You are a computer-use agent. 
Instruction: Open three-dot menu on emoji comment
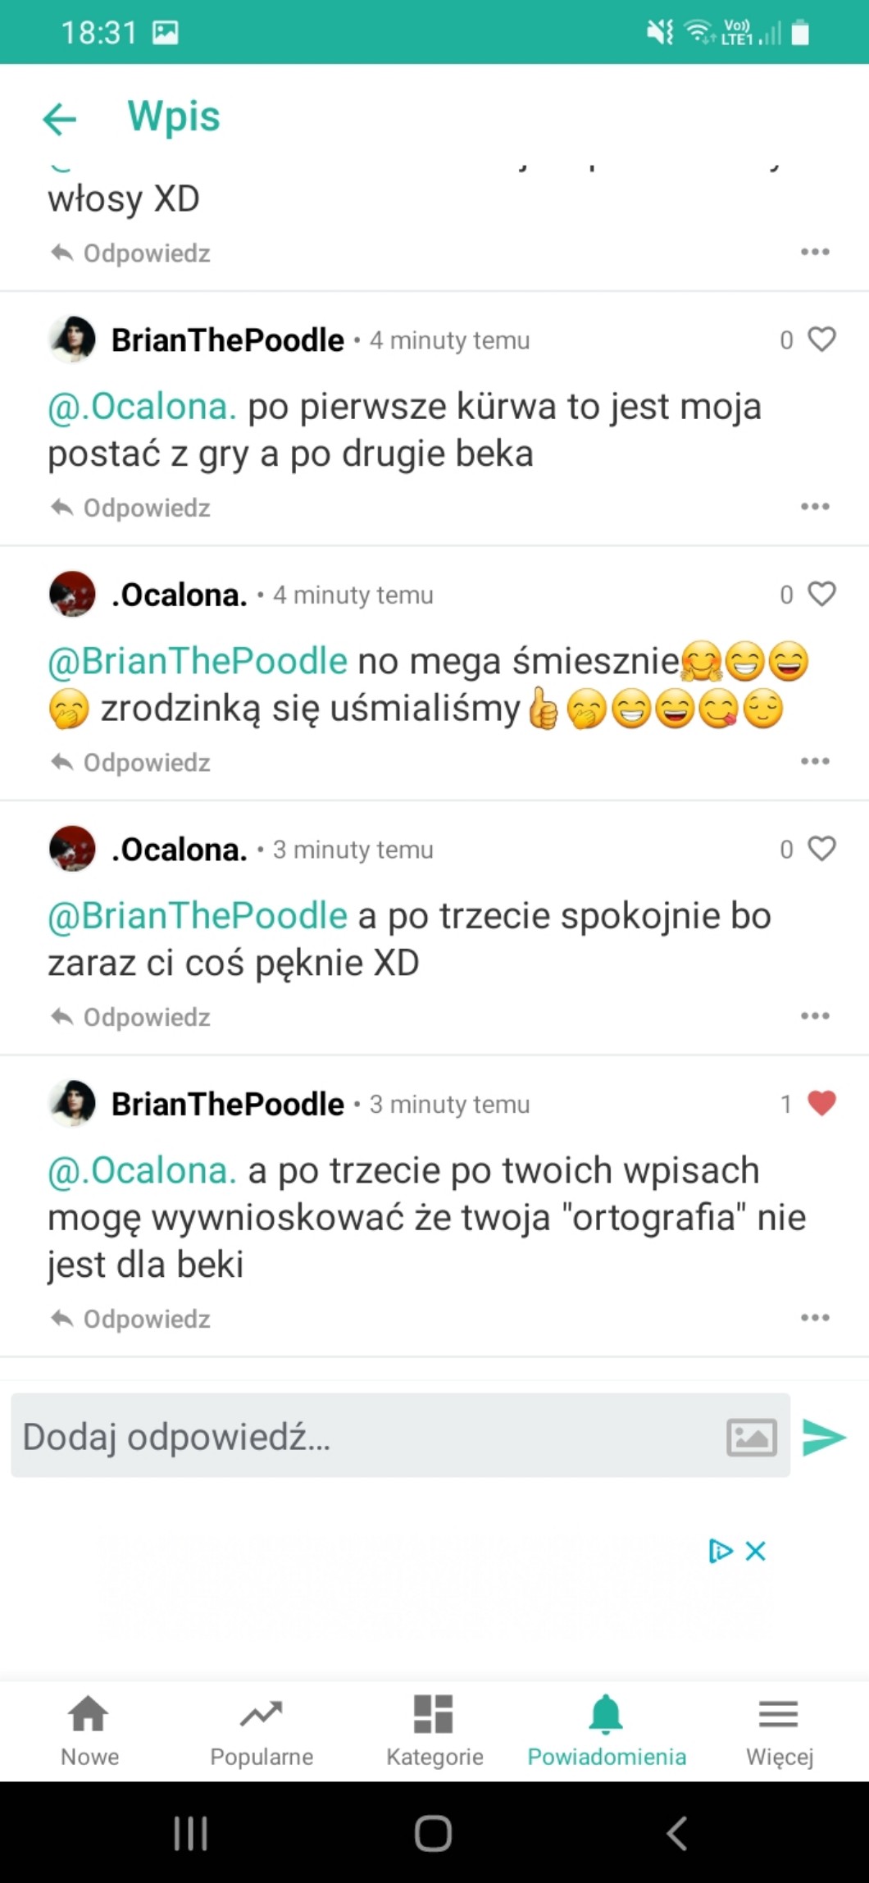point(815,761)
